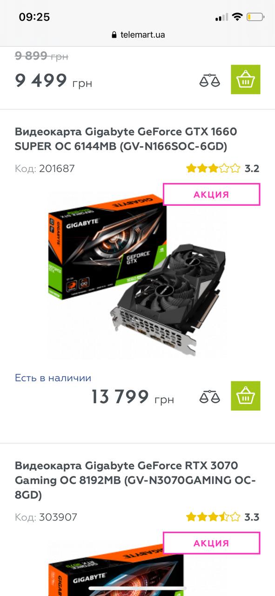Tap АКЦИЯ badge on GTX 1660 card
The image size is (275, 596).
[211, 195]
